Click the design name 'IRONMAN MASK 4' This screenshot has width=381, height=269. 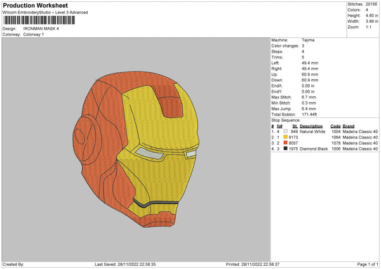pyautogui.click(x=41, y=29)
